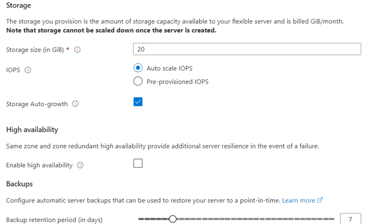This screenshot has height=224, width=366.
Task: Click the info icon next to IOPS
Action: (x=28, y=70)
